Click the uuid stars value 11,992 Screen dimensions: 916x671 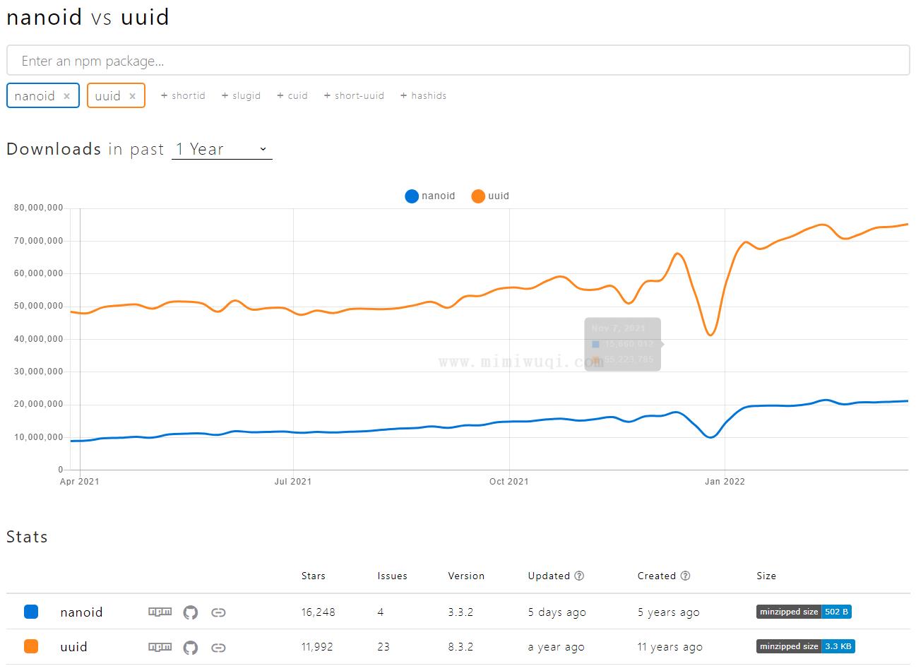317,647
